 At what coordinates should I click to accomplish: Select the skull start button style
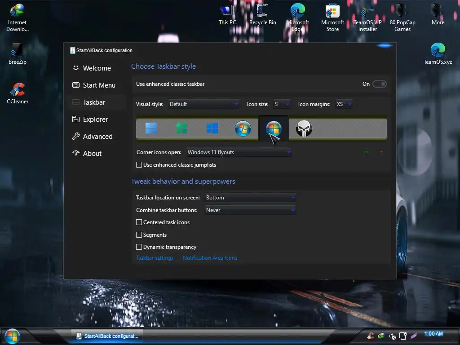(304, 128)
